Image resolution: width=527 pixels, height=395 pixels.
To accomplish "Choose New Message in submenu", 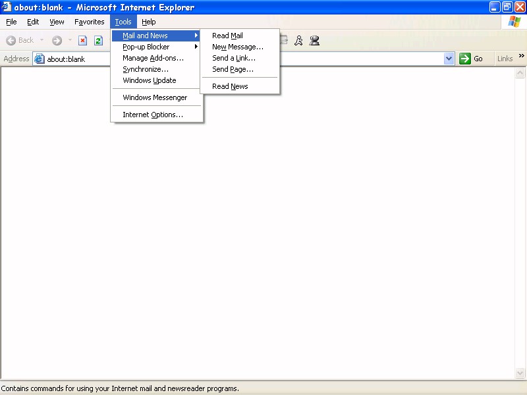I will (x=240, y=47).
